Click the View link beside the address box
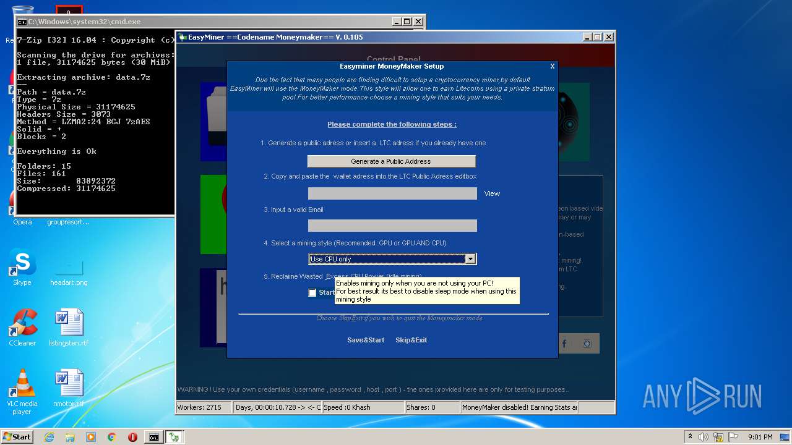This screenshot has width=792, height=445. click(x=492, y=193)
